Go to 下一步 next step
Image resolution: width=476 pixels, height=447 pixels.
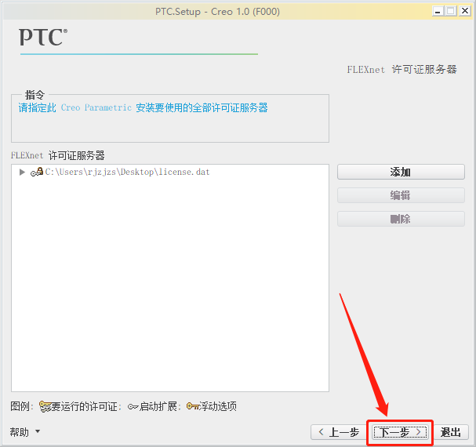(x=400, y=432)
